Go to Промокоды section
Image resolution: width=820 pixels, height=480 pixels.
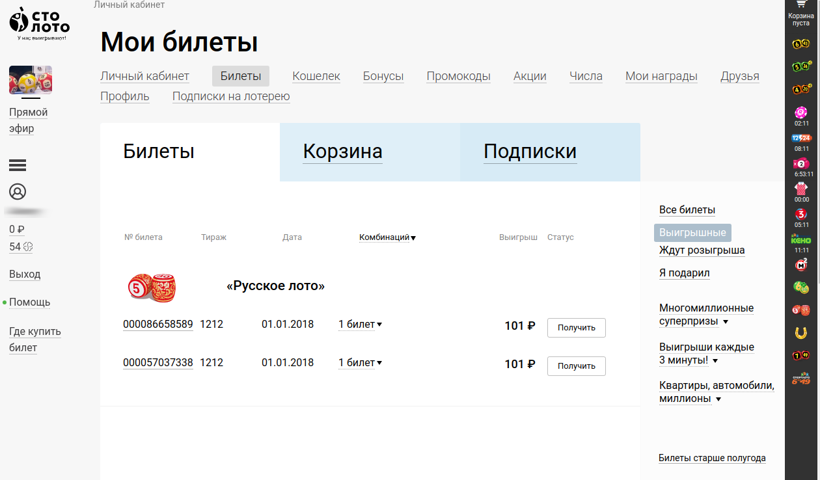pos(459,76)
